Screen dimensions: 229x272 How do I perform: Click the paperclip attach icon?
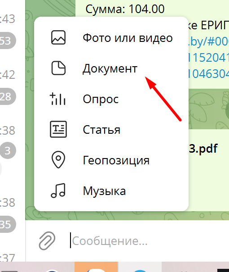pos(47,241)
